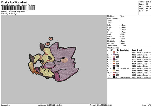Select stitch count 5403
152x107 pixels.
coord(117,77)
